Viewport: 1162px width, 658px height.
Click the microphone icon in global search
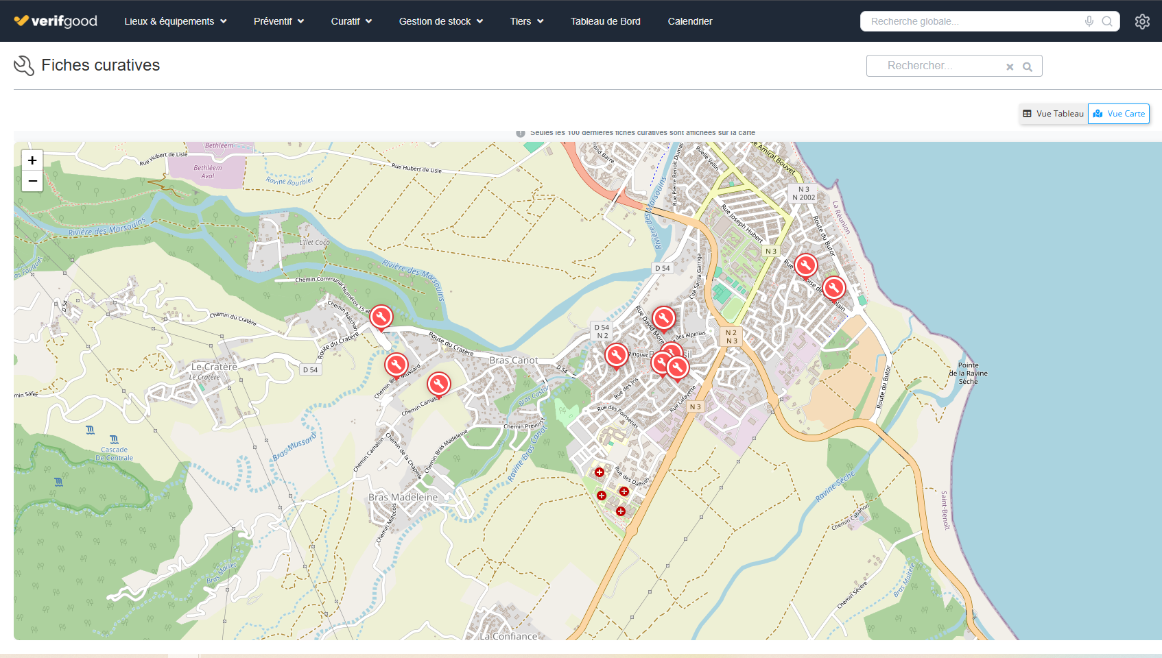pos(1089,21)
